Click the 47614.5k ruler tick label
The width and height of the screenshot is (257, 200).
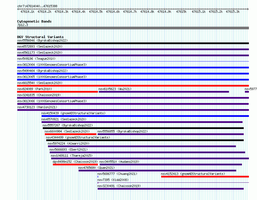(x=96, y=12)
